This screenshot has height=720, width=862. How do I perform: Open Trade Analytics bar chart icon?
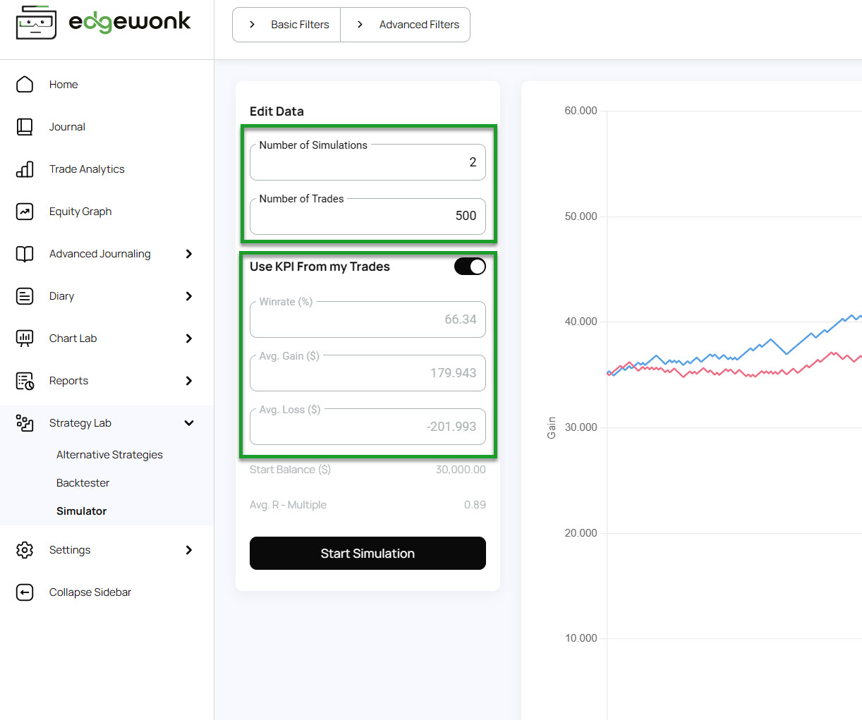click(25, 169)
